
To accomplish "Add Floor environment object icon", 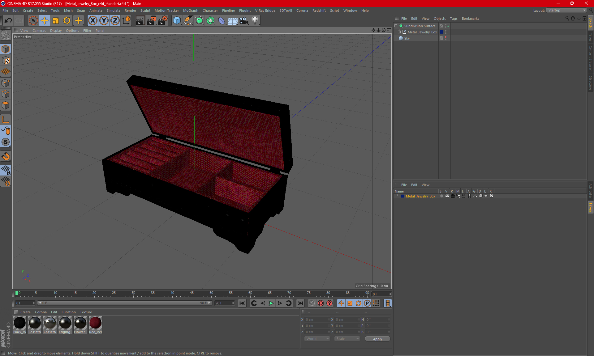I will coord(233,21).
